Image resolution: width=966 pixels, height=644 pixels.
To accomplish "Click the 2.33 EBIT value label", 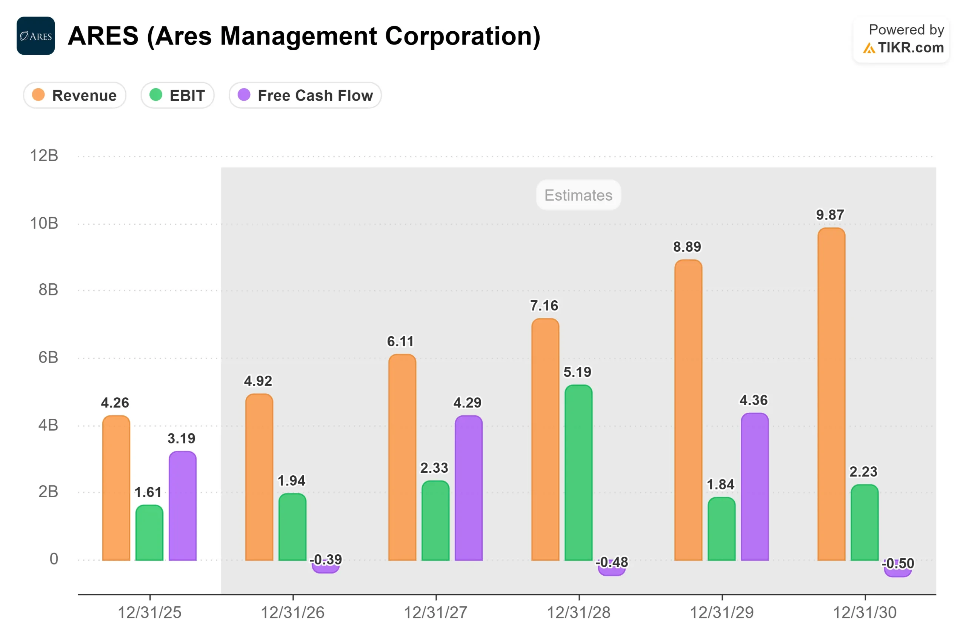I will click(x=434, y=468).
